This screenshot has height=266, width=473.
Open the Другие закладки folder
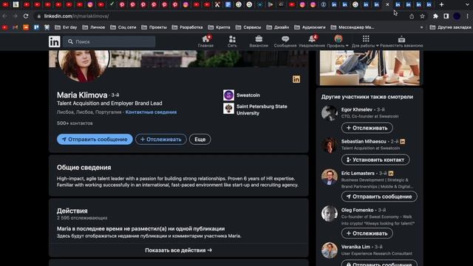[x=450, y=27]
